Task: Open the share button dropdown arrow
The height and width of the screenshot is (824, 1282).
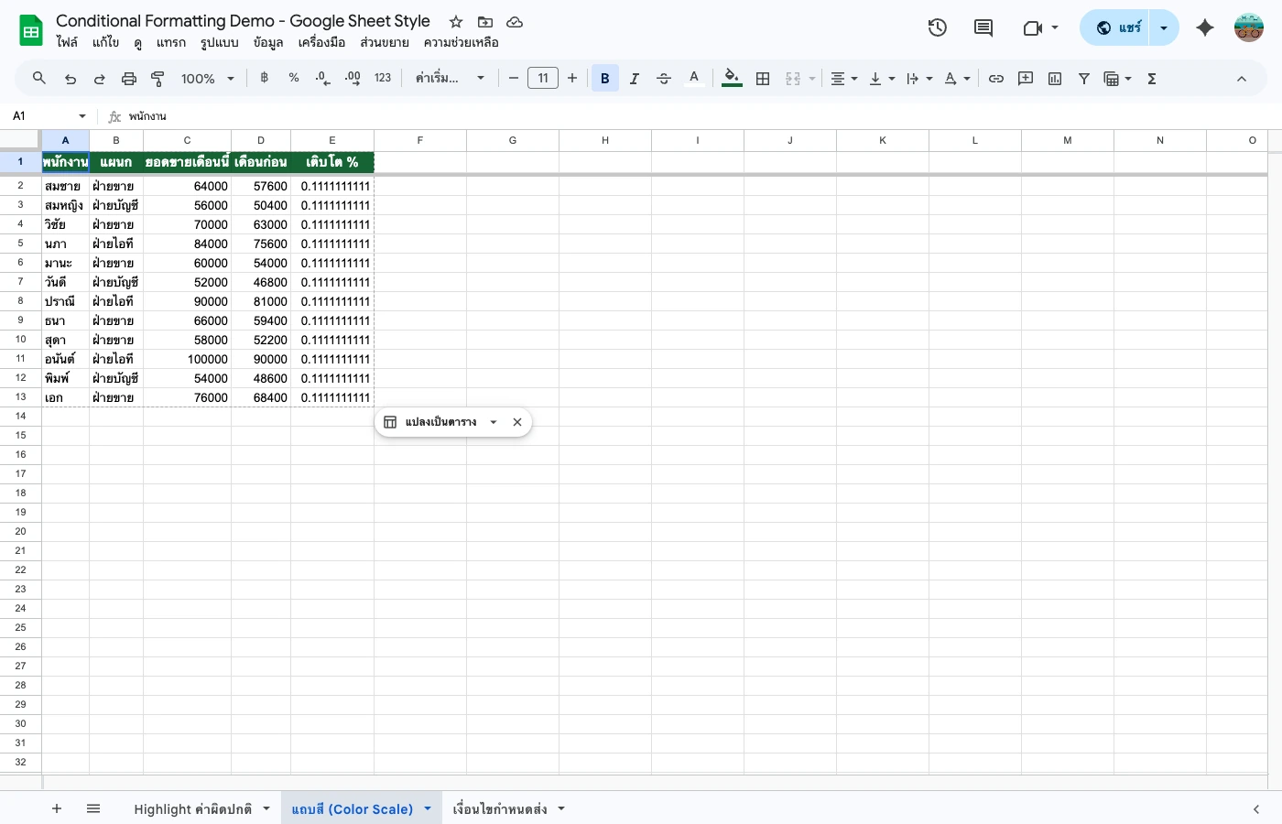Action: (1163, 27)
